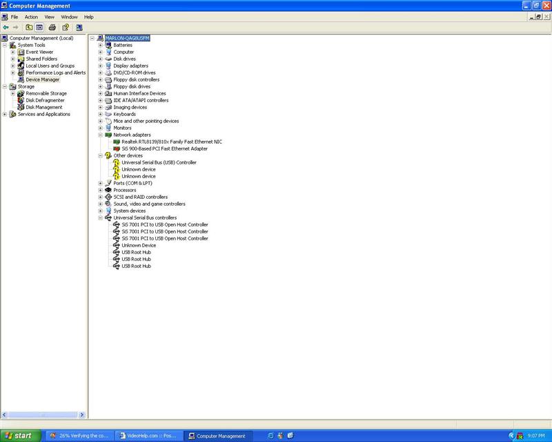Click the Scan for hardware changes icon
Screen dimensions: 552x442
tap(79, 27)
